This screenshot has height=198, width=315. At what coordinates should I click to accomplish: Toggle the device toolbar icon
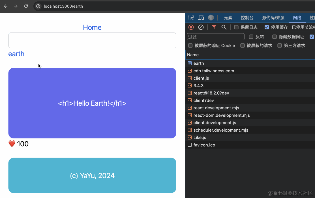(x=201, y=18)
